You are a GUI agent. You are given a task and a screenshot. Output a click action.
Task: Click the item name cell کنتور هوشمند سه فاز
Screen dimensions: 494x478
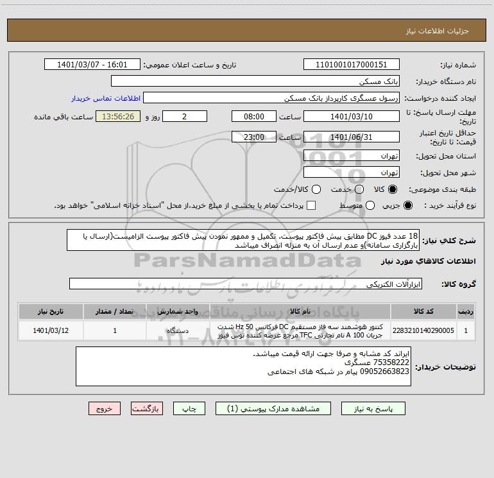300,330
